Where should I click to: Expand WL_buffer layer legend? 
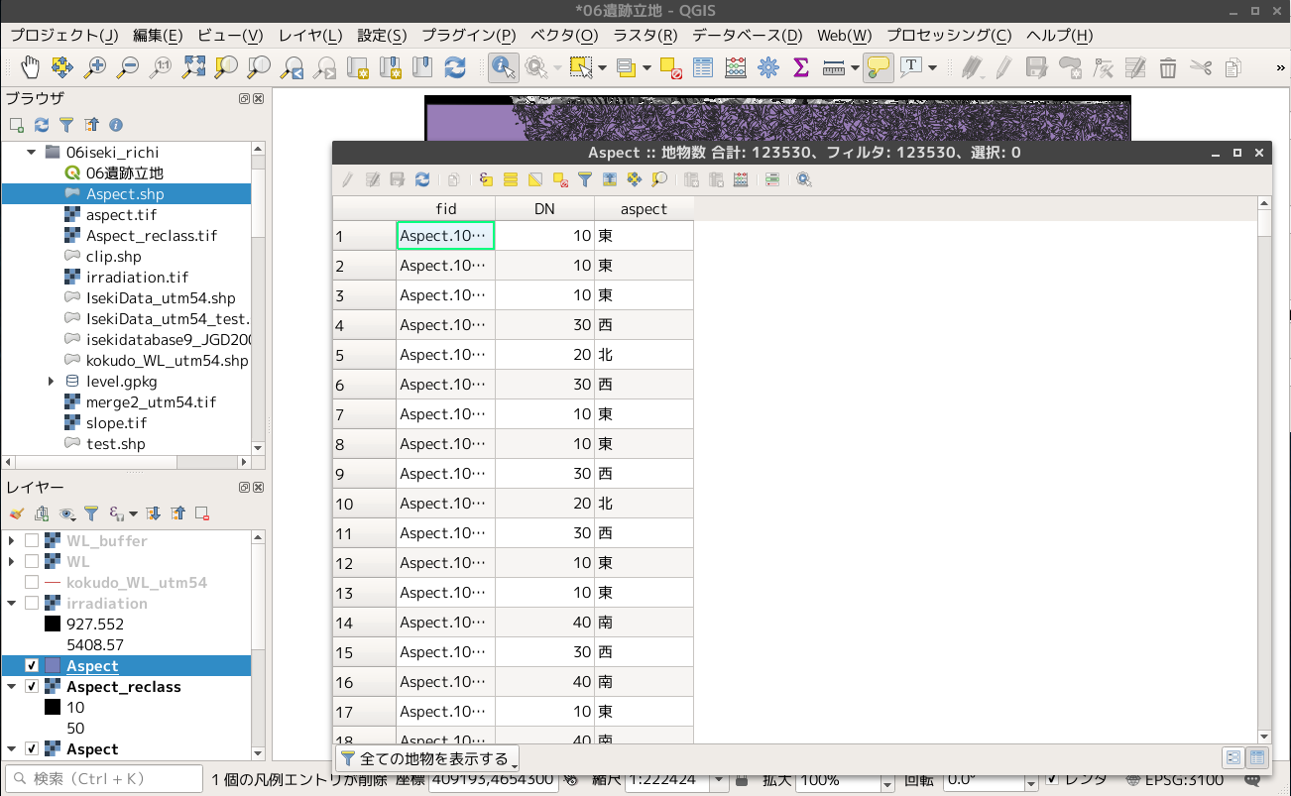(x=12, y=541)
